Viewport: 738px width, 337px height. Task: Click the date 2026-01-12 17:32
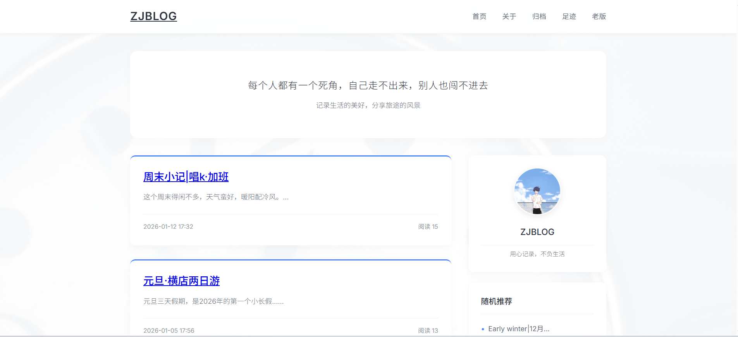(x=168, y=227)
